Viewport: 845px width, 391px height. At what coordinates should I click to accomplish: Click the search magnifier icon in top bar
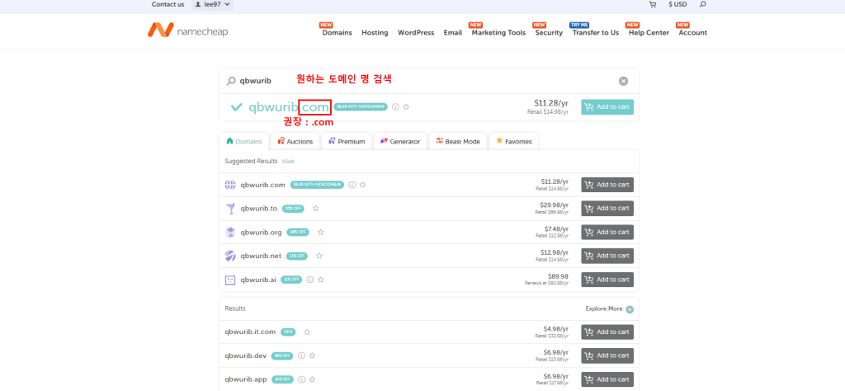[x=702, y=4]
